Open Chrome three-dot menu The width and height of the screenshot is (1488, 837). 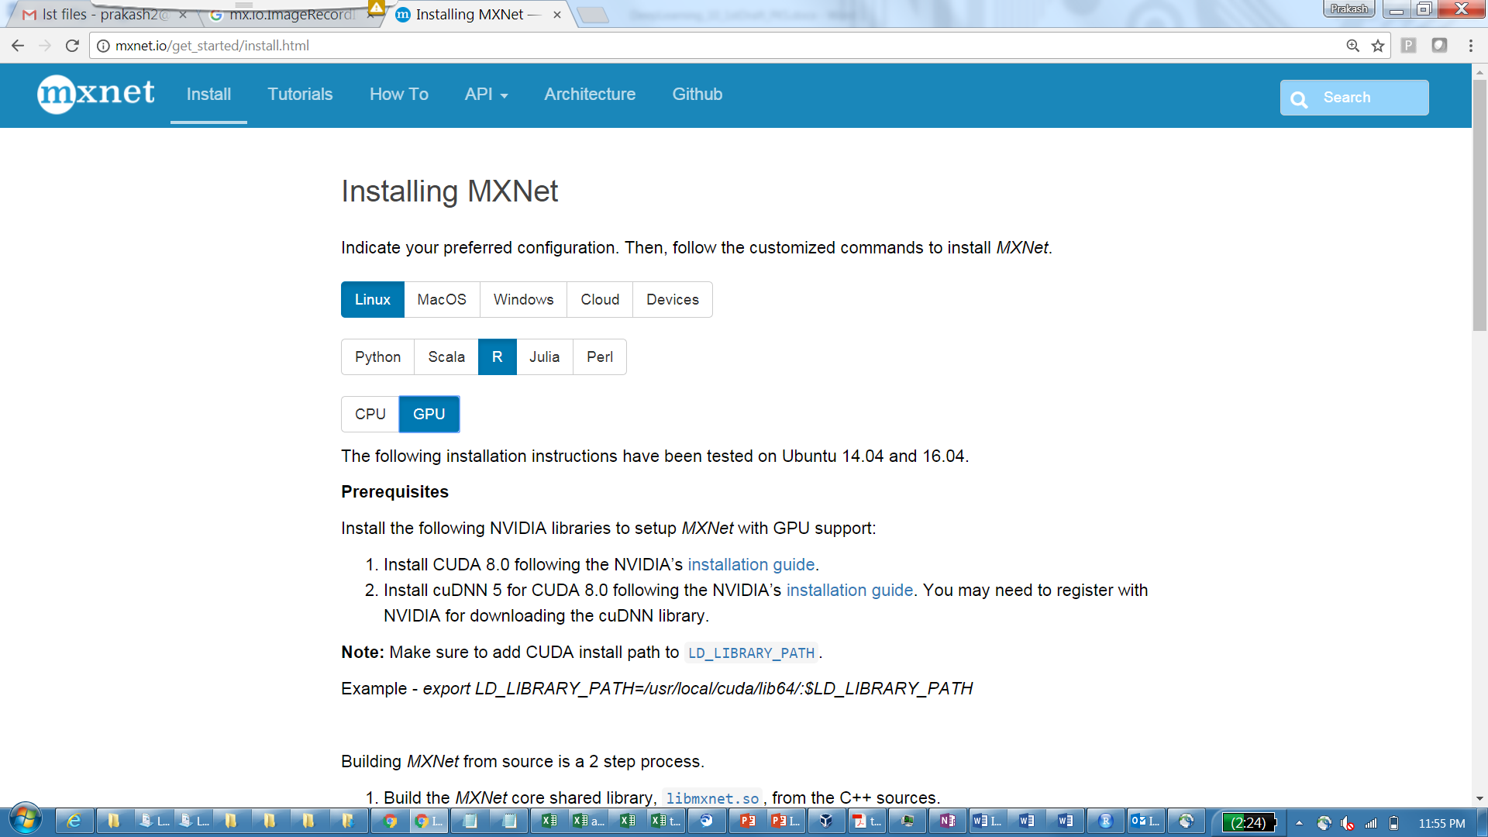[1470, 46]
